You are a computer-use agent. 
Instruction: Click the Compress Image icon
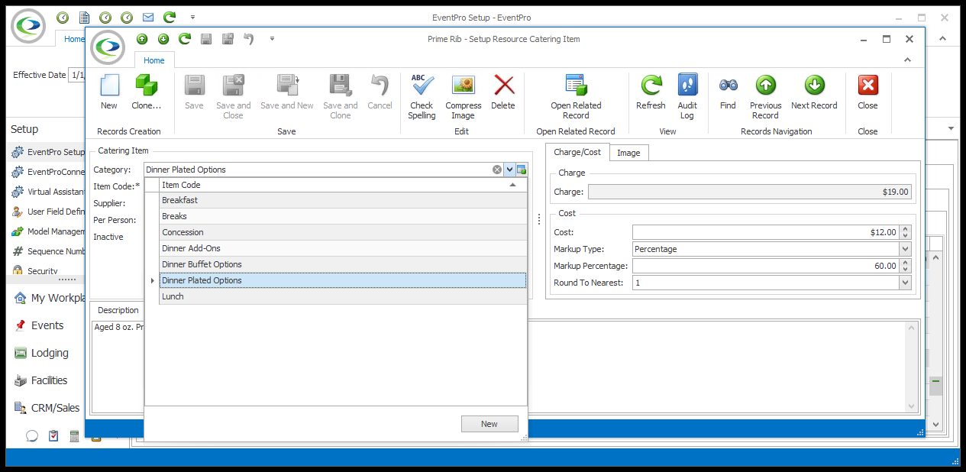[464, 85]
